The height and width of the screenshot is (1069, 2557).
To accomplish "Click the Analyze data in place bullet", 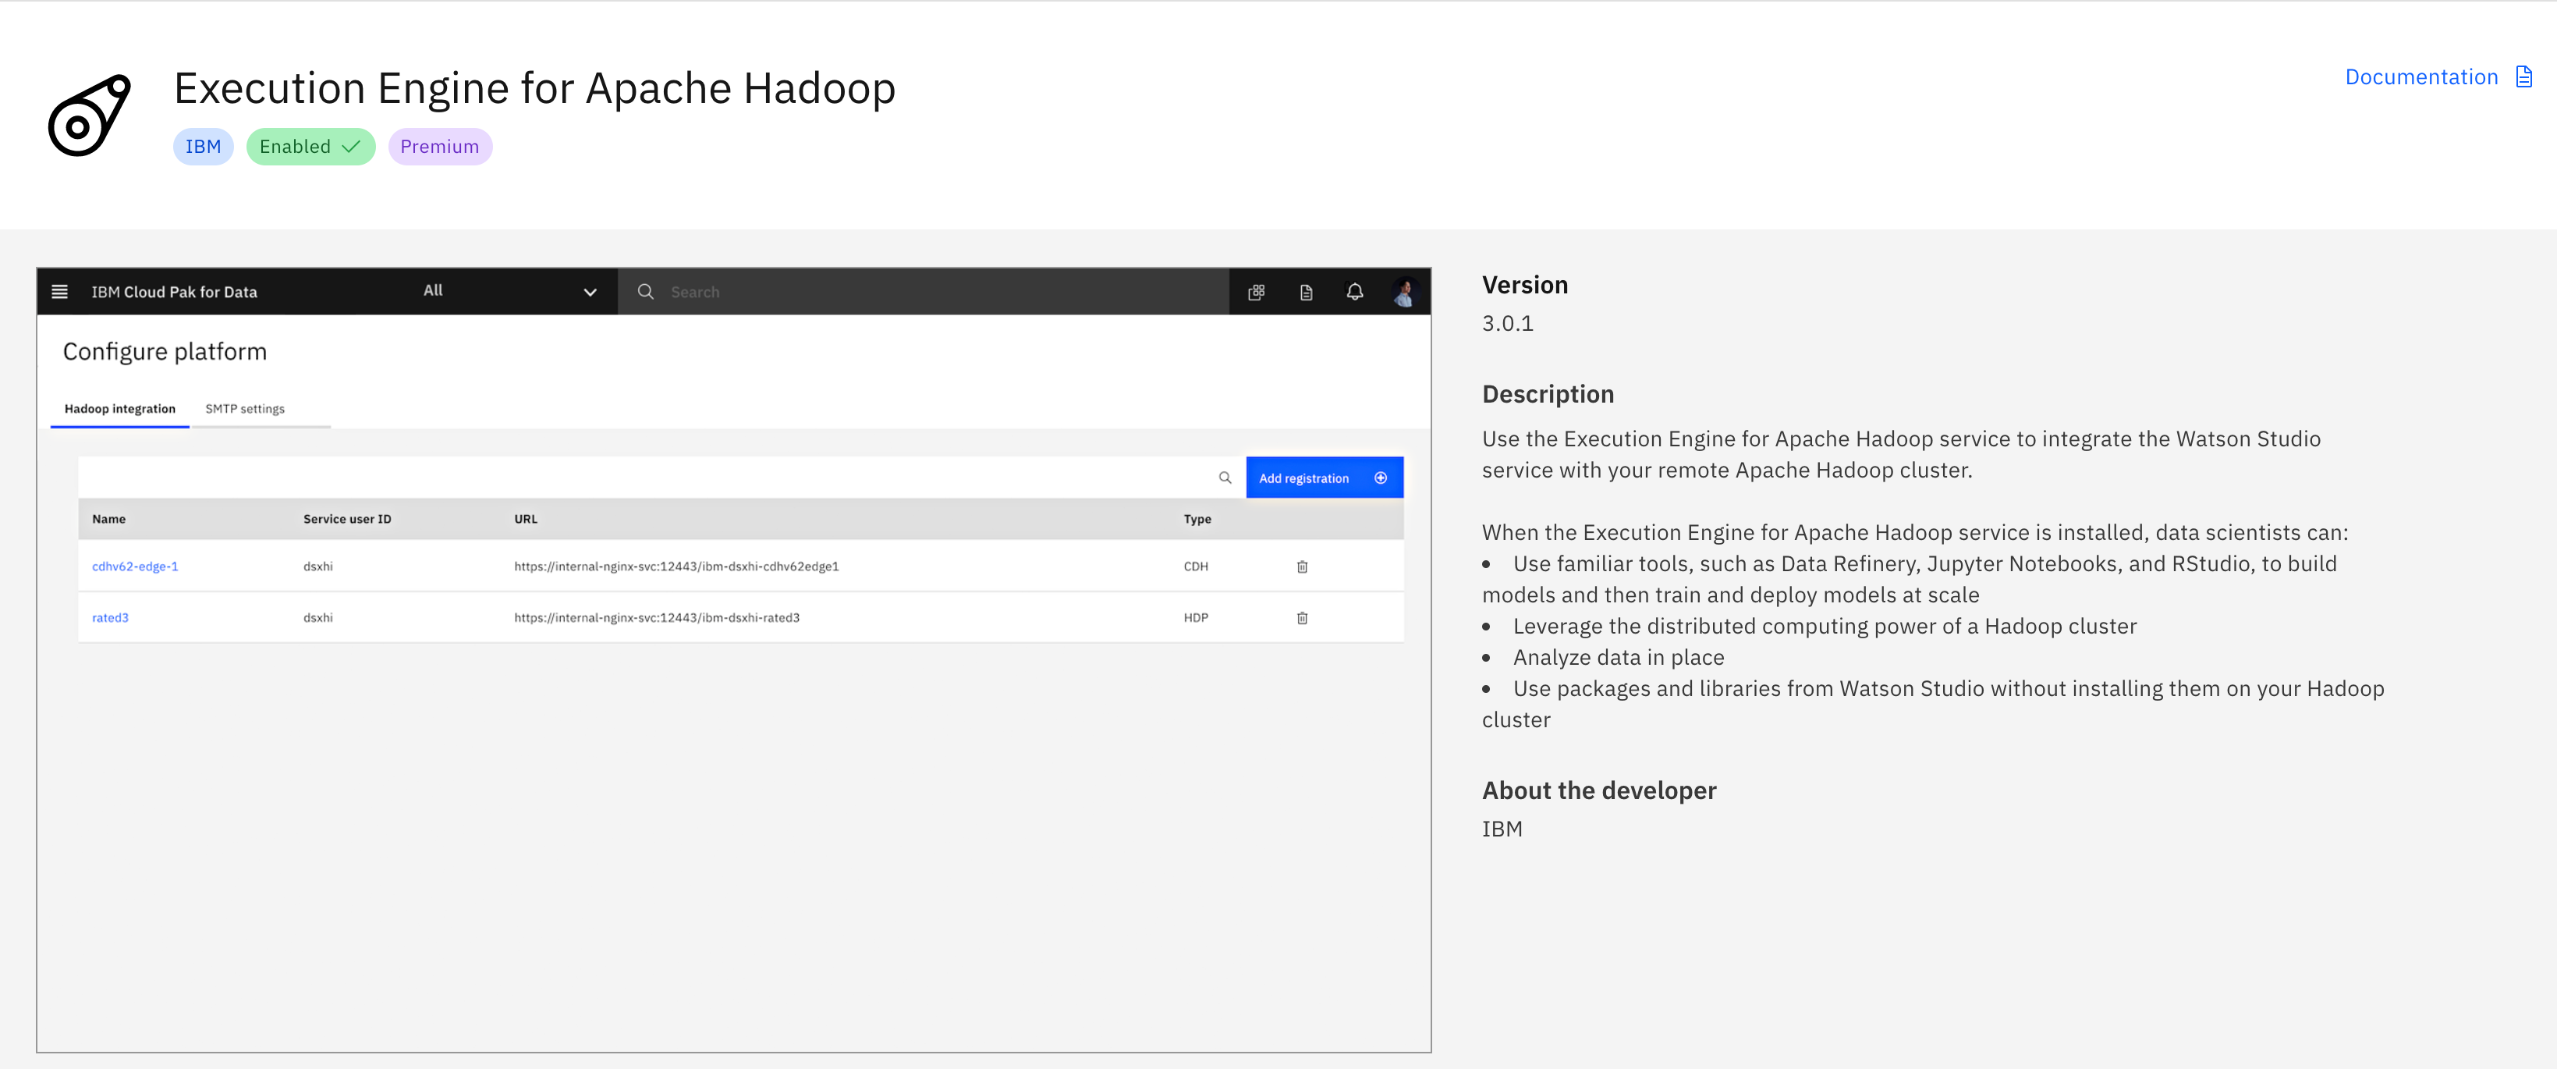I will point(1618,657).
